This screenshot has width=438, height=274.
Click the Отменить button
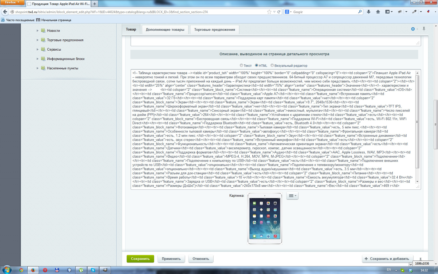click(x=201, y=259)
